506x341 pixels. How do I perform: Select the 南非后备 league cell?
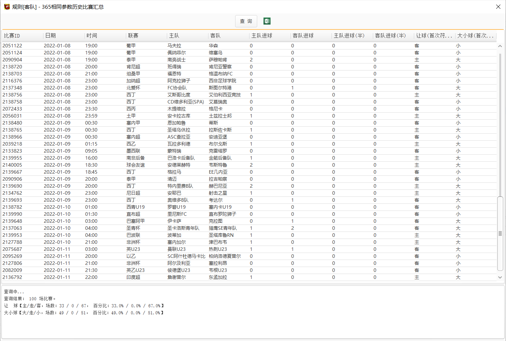136,158
